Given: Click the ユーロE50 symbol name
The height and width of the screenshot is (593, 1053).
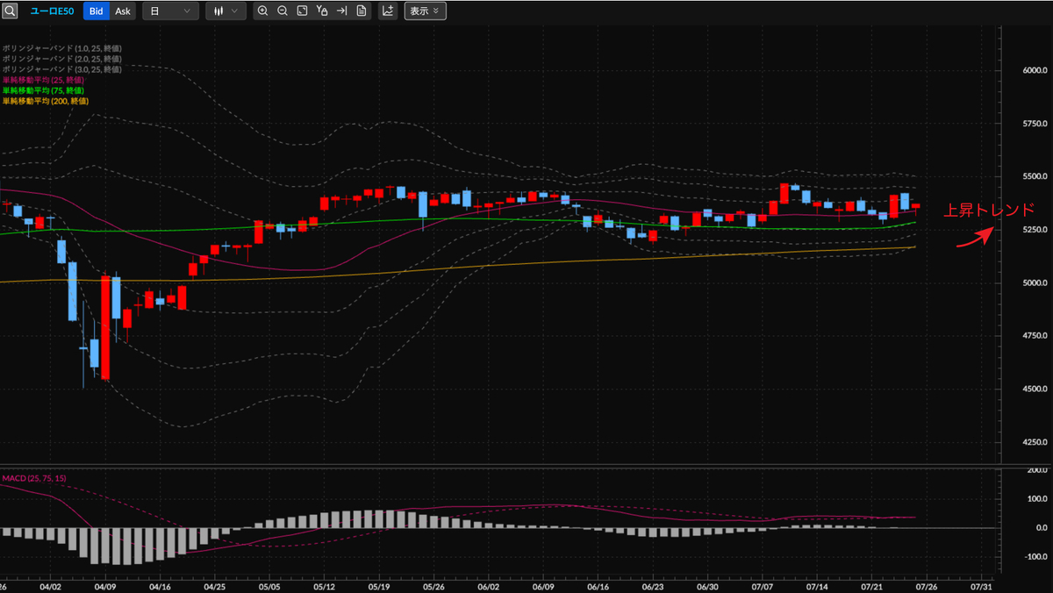Looking at the screenshot, I should pyautogui.click(x=52, y=11).
